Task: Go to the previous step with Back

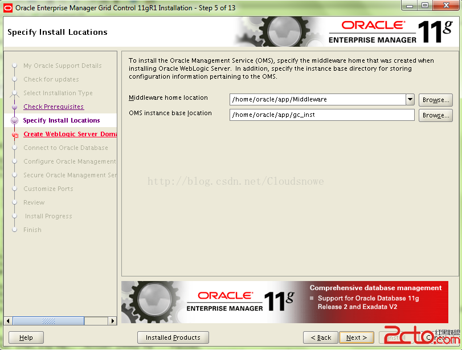Action: (x=321, y=337)
